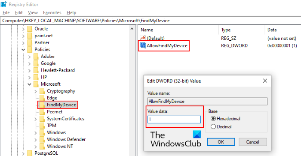The image size is (301, 156).
Task: Expand the Google key
Action: point(29,63)
